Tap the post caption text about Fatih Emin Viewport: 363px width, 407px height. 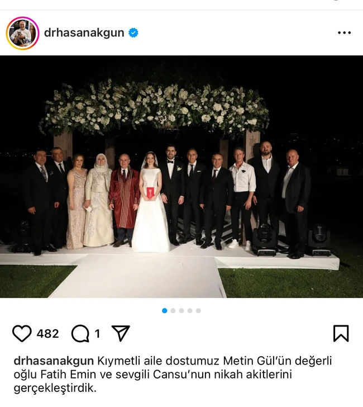click(173, 375)
